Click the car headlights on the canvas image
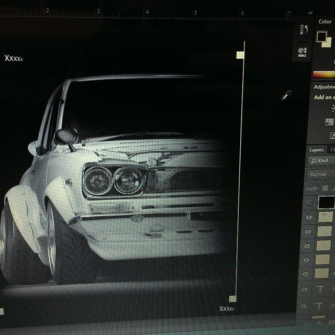The image size is (335, 335). pos(113,181)
